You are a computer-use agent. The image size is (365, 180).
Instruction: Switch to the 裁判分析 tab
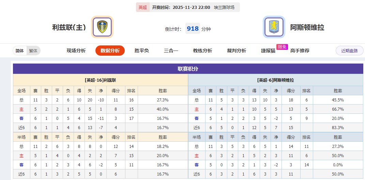pyautogui.click(x=237, y=51)
